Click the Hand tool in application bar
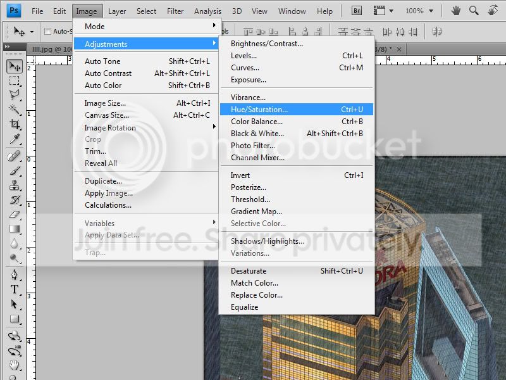The width and height of the screenshot is (506, 380). pos(455,11)
